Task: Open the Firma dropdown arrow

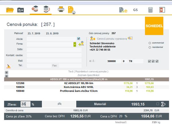Action: [75, 44]
